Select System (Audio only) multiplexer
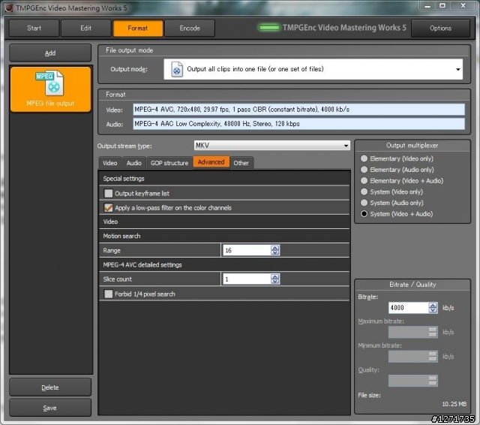This screenshot has width=480, height=425. (364, 203)
